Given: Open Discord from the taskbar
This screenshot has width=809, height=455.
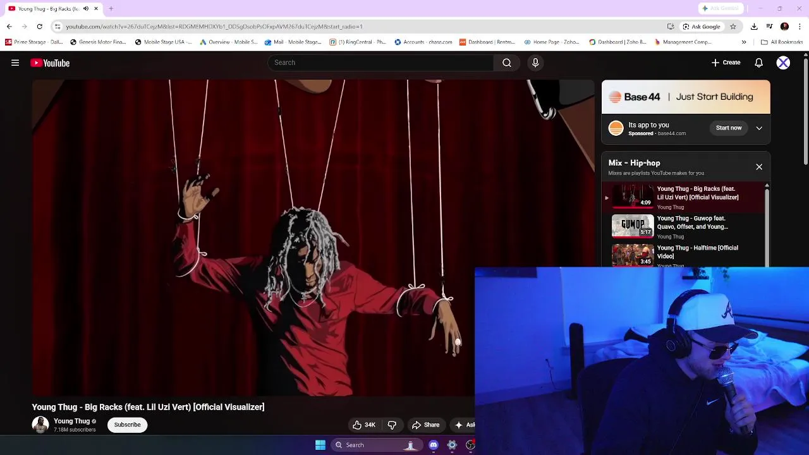Looking at the screenshot, I should click(434, 445).
